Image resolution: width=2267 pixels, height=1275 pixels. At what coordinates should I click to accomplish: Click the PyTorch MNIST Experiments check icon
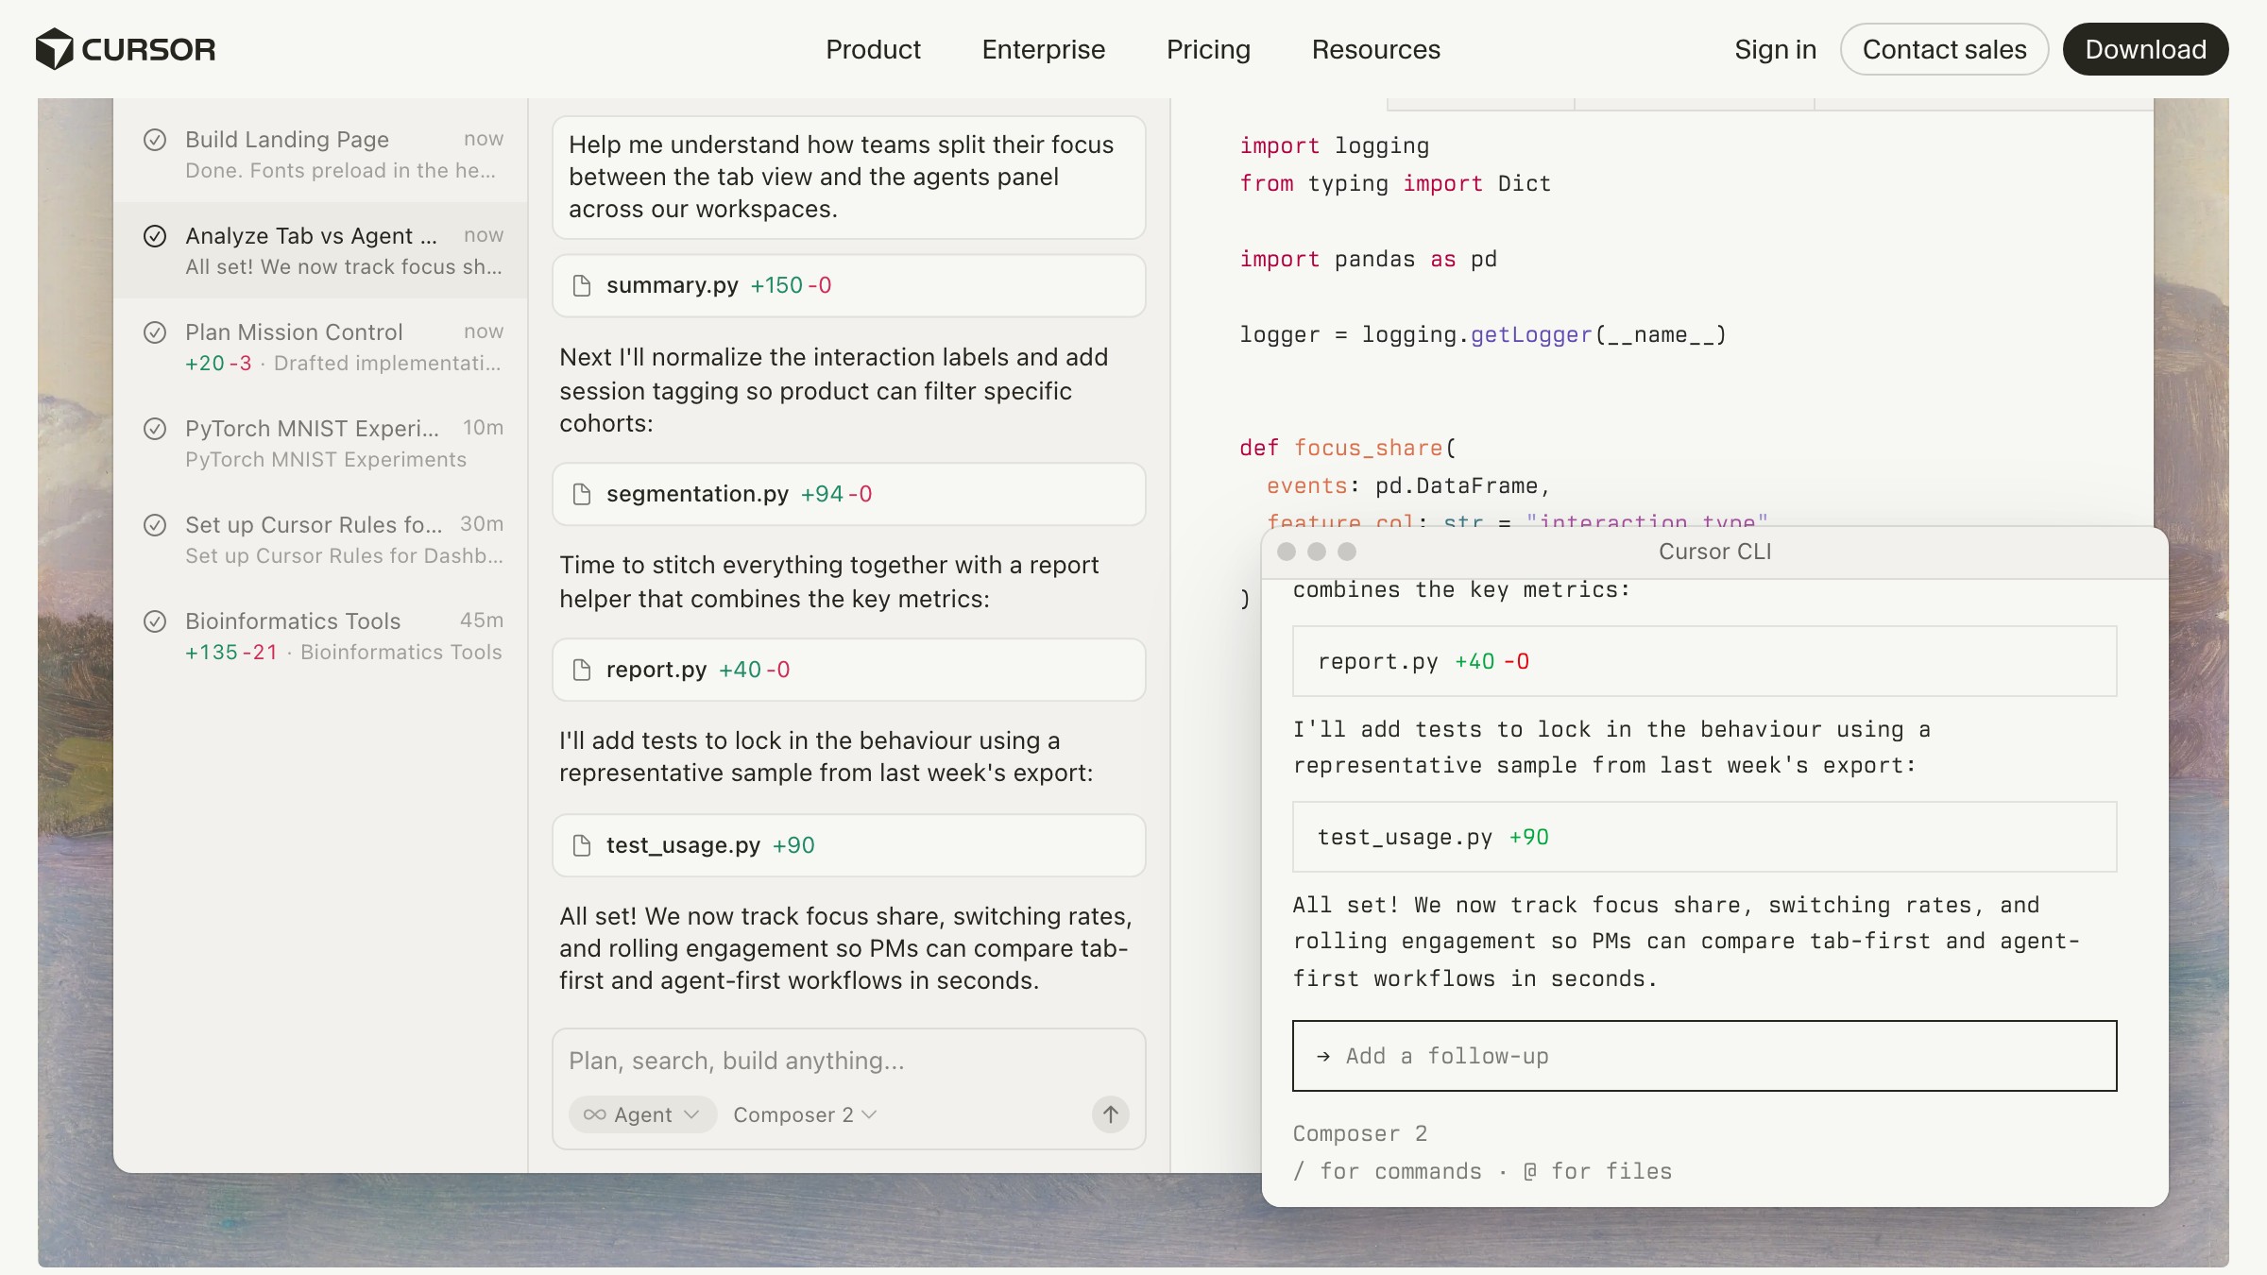coord(155,429)
